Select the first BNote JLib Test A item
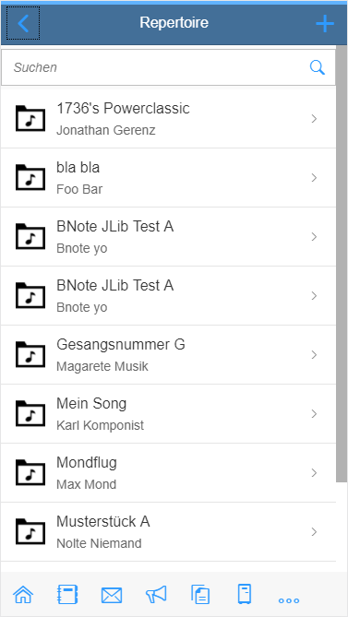Viewport: 348px width, 617px height. click(168, 236)
